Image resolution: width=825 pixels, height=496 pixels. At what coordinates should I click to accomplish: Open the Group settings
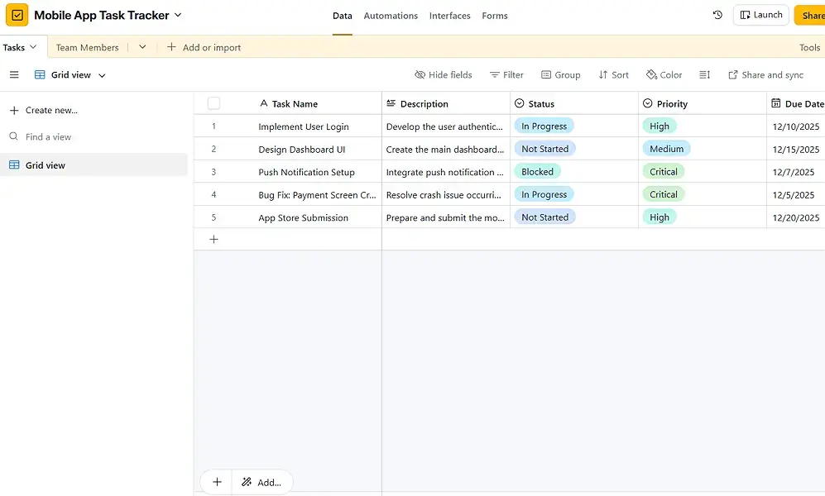click(x=561, y=74)
